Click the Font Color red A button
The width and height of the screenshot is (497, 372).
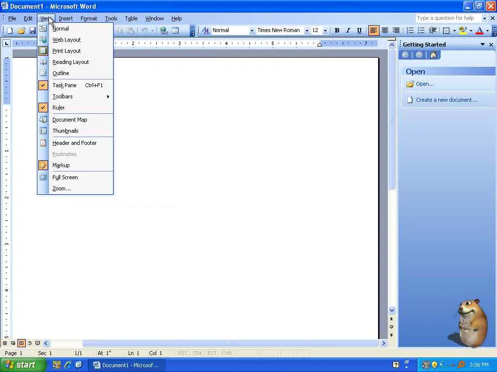point(480,31)
